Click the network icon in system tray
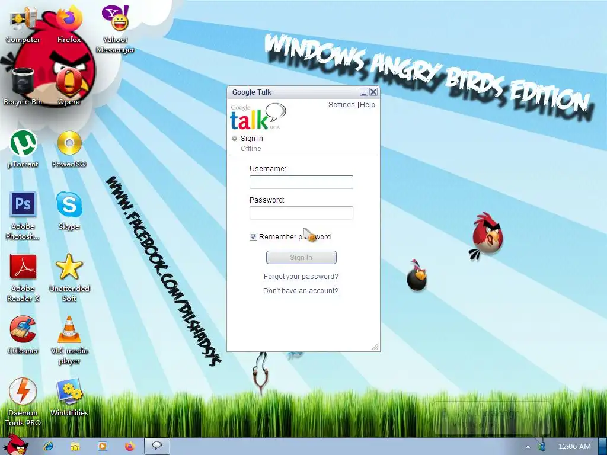Screen dimensions: 607x455 pos(542,447)
